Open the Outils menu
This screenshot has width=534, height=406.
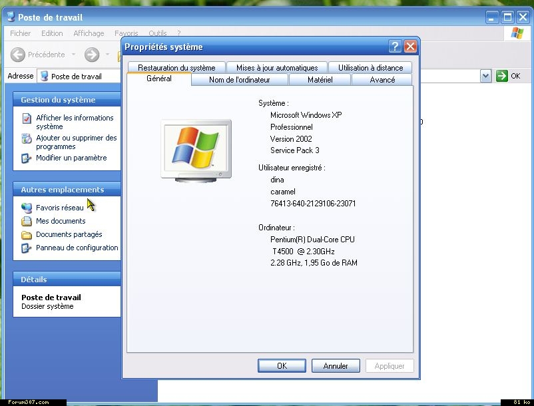(x=158, y=33)
